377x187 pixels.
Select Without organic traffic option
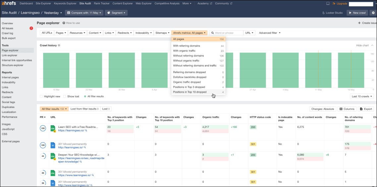point(198,60)
